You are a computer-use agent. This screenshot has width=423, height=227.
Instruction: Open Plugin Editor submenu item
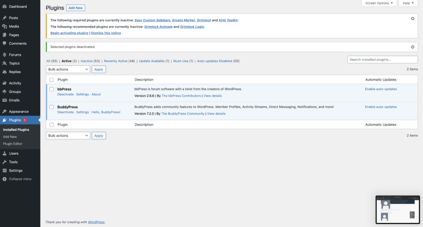coord(13,144)
